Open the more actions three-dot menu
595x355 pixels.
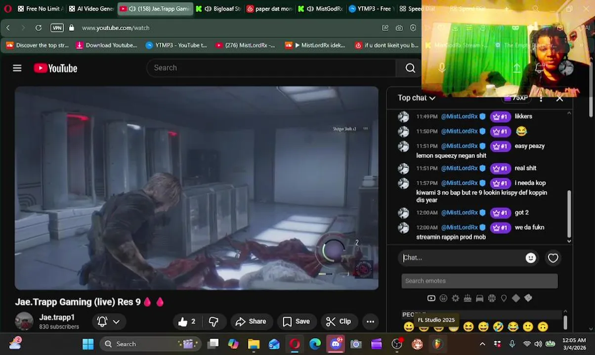370,321
